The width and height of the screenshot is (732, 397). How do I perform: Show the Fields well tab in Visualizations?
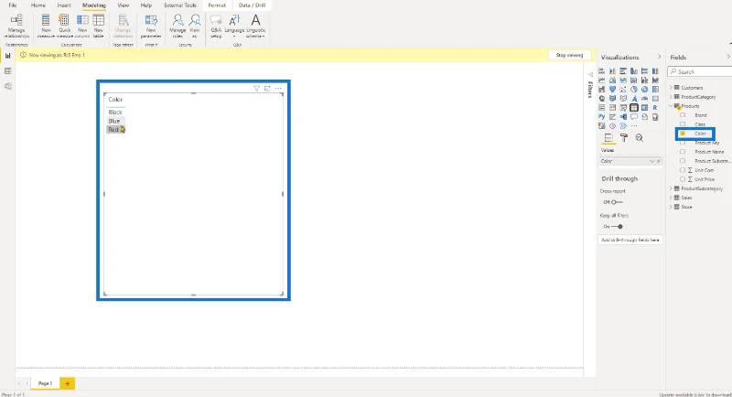[608, 137]
